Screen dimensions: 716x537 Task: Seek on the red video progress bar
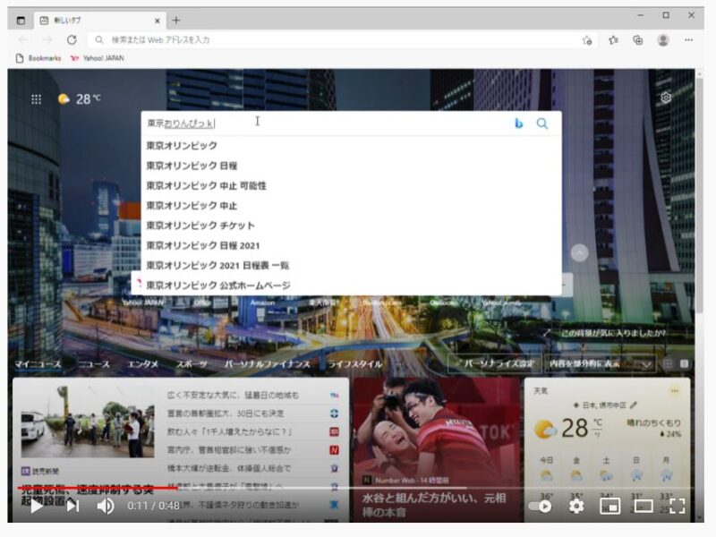[98, 488]
